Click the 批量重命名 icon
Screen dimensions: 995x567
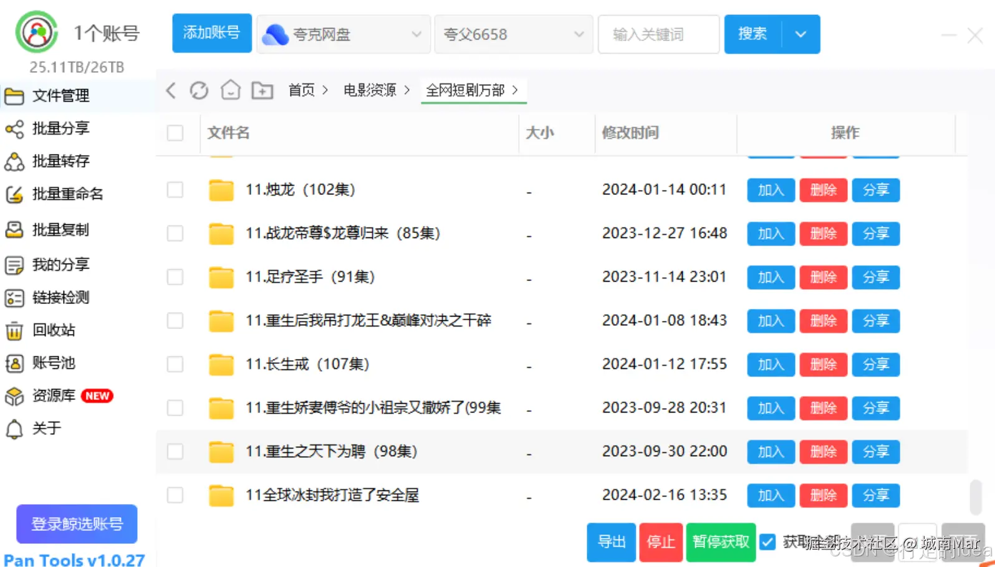(14, 194)
